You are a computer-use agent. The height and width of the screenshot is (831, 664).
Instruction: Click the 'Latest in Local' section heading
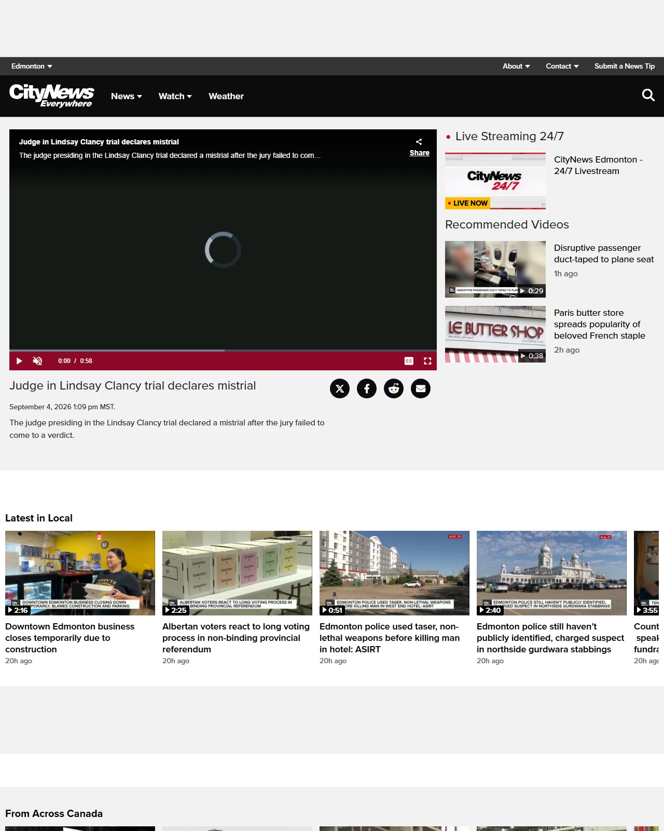pos(39,518)
